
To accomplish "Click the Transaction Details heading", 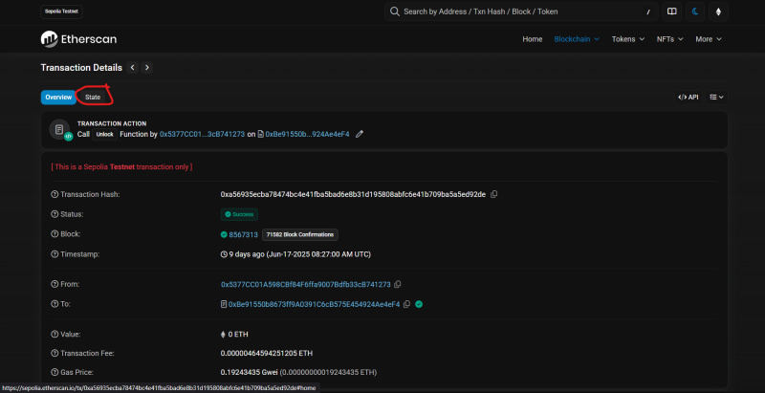I will [x=81, y=68].
